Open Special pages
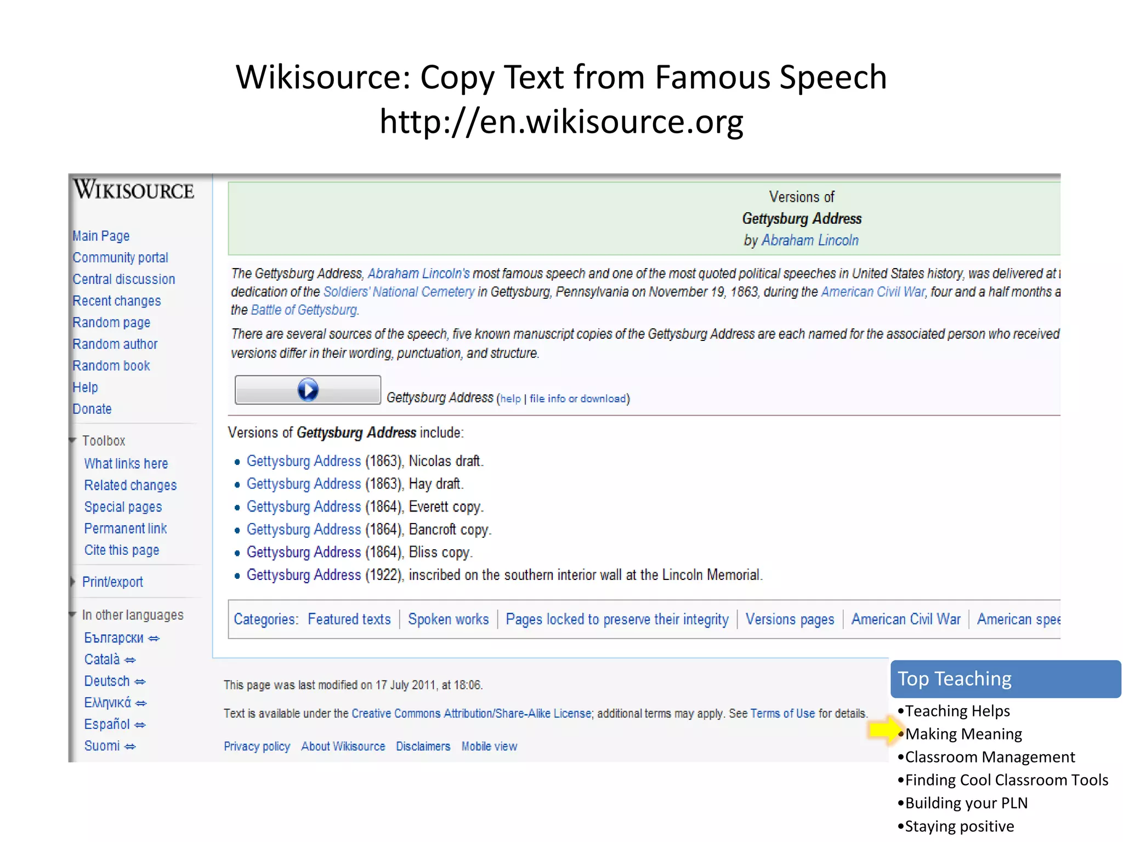 [x=123, y=507]
